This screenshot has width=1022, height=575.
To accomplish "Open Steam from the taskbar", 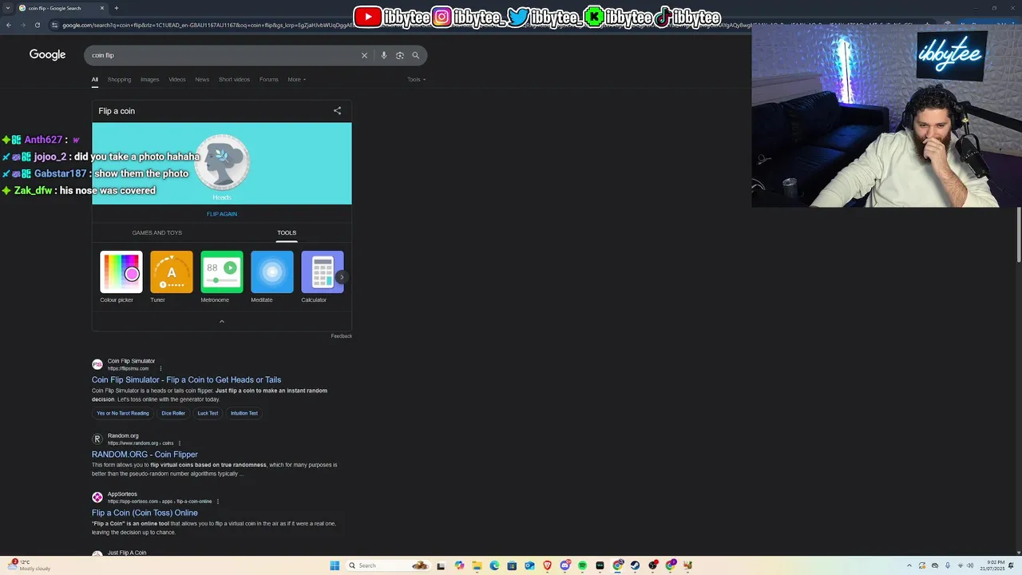I will [636, 565].
